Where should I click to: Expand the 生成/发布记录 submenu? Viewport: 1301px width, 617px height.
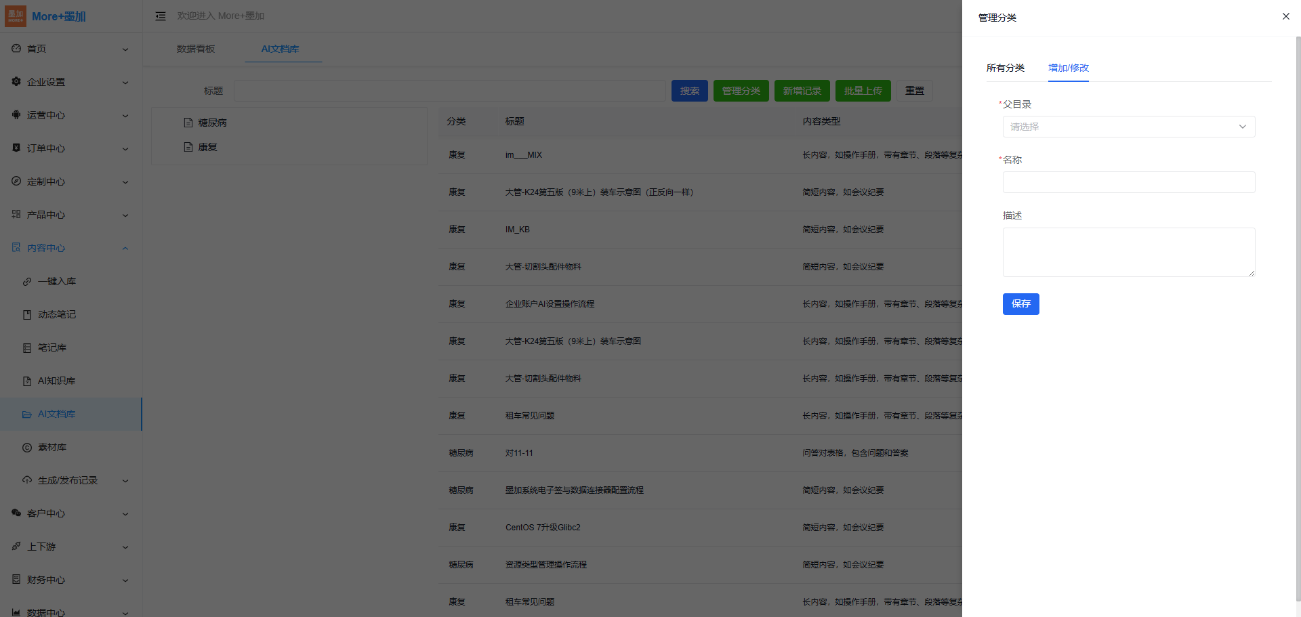125,481
